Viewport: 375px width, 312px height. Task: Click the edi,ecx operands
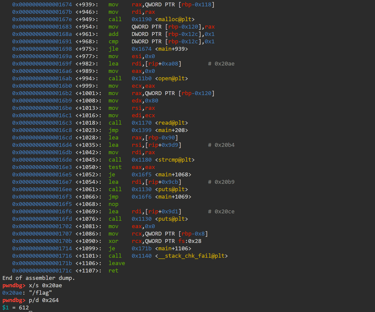[x=143, y=115]
